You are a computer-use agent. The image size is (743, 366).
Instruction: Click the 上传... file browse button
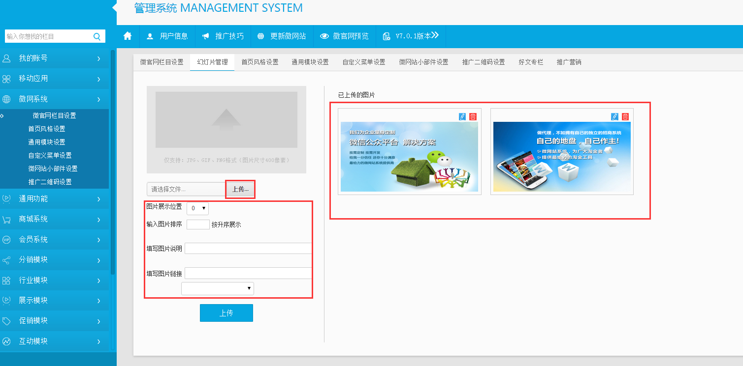click(240, 189)
